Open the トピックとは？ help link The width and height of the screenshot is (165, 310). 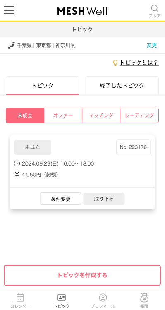pyautogui.click(x=139, y=63)
